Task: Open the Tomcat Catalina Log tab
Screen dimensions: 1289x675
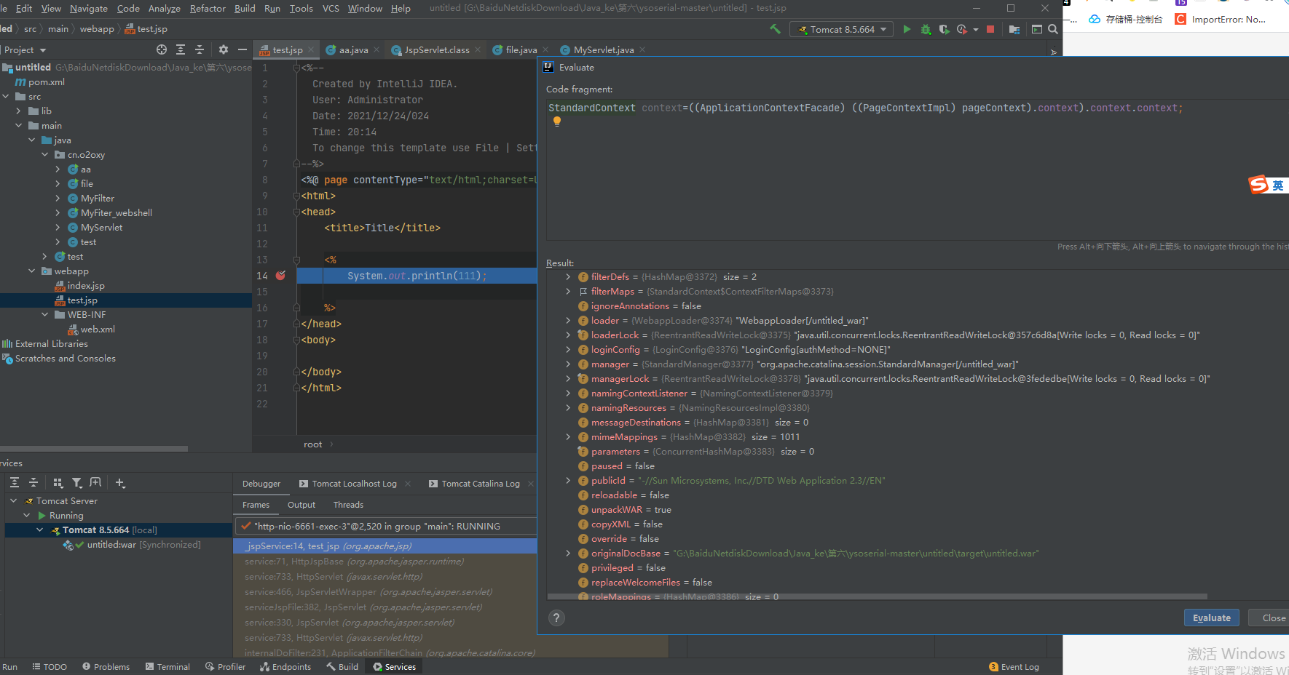Action: pyautogui.click(x=481, y=484)
